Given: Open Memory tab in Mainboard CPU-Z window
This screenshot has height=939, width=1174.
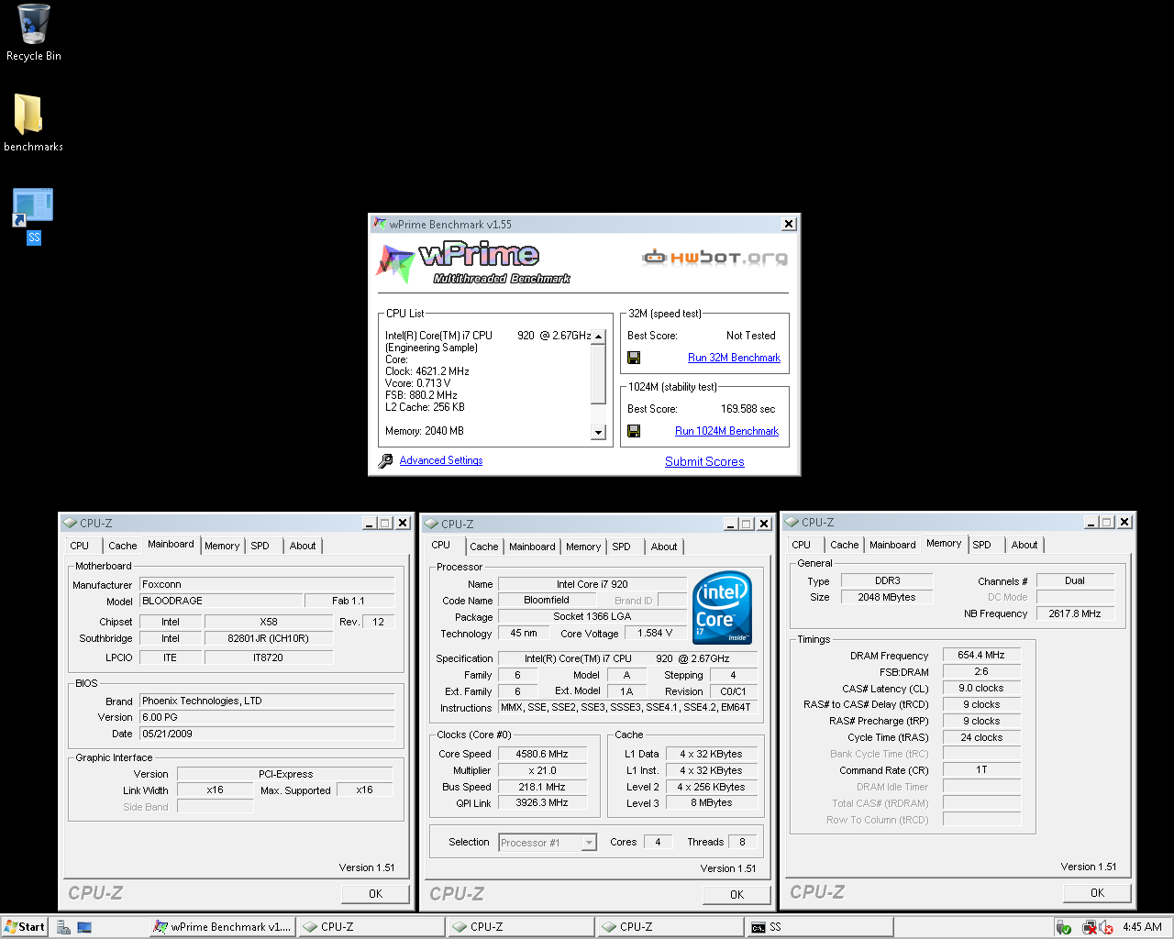Looking at the screenshot, I should click(222, 546).
